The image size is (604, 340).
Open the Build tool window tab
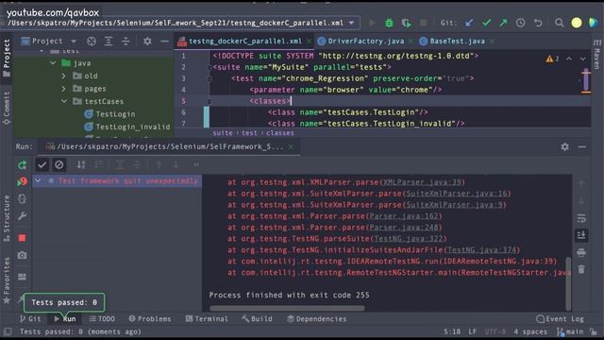click(x=257, y=319)
